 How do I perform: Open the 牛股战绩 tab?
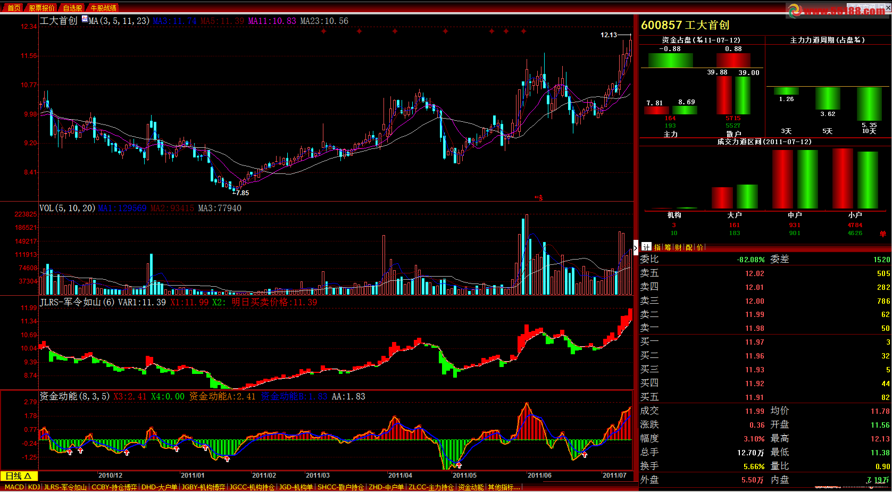(103, 8)
